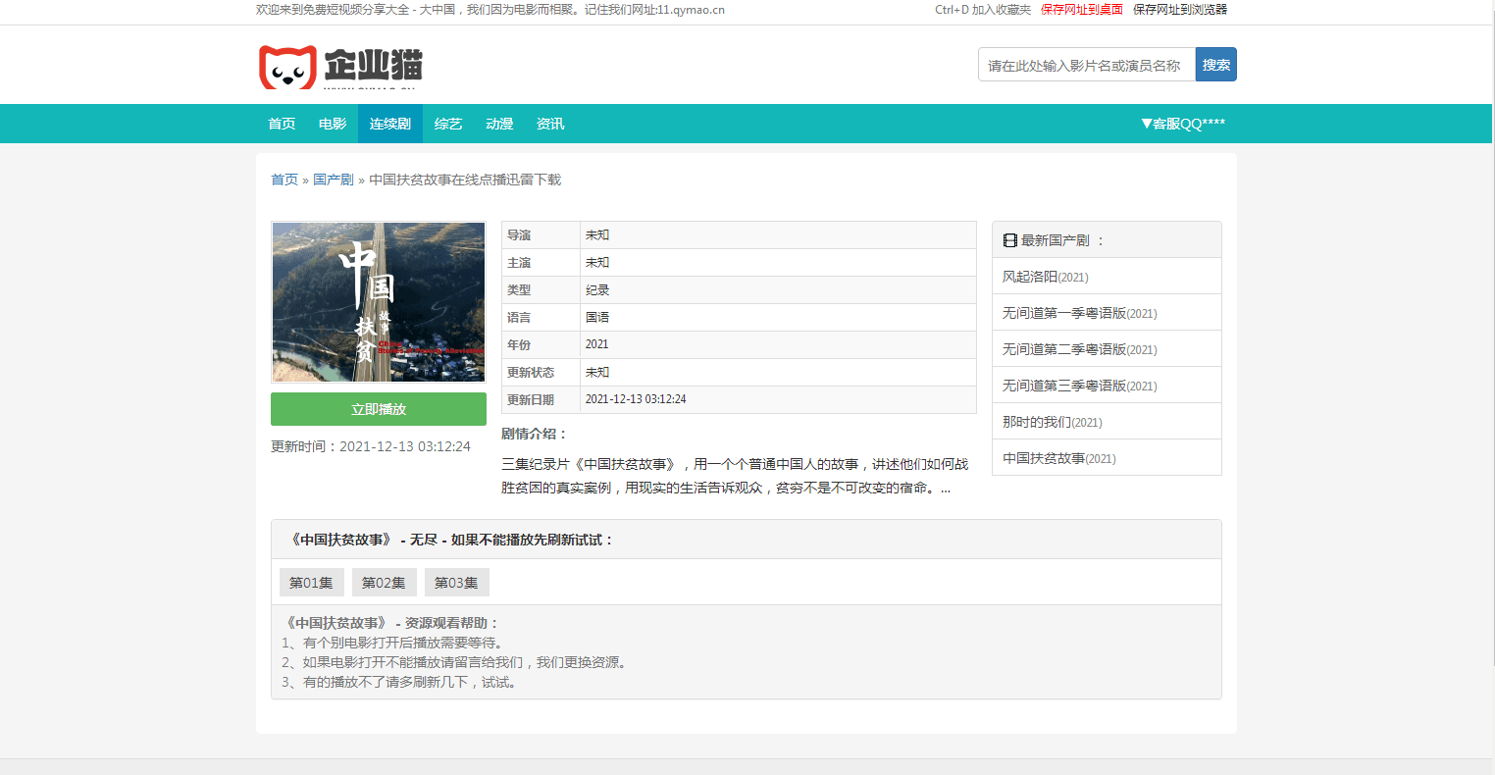Open the 客服QQ dropdown
The image size is (1495, 775).
coord(1182,124)
